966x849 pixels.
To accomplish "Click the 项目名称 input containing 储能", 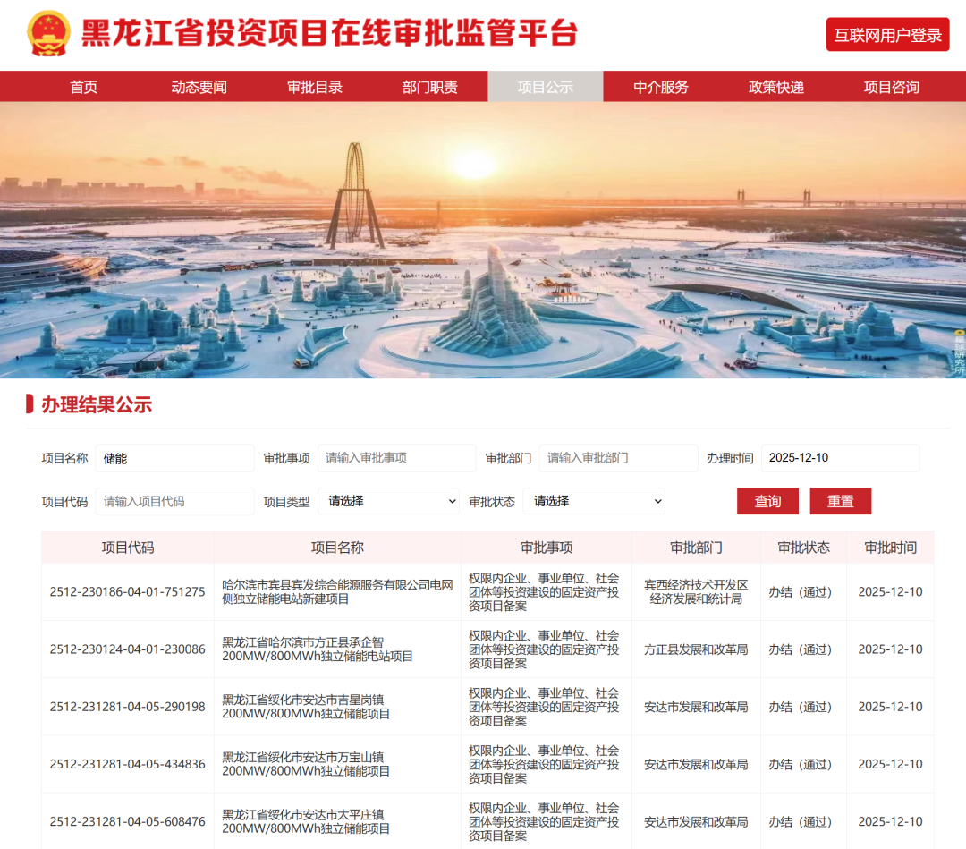I will click(x=174, y=458).
